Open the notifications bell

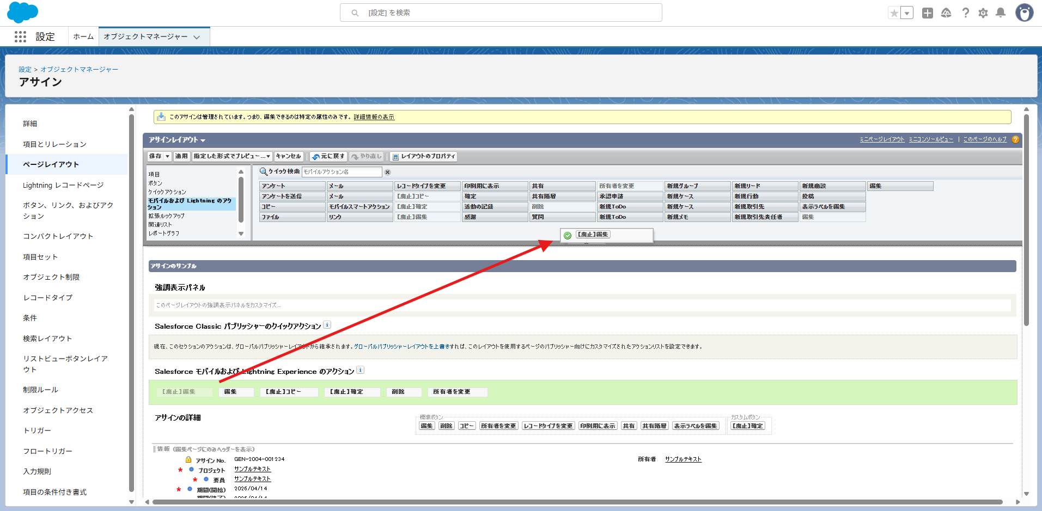click(1001, 13)
